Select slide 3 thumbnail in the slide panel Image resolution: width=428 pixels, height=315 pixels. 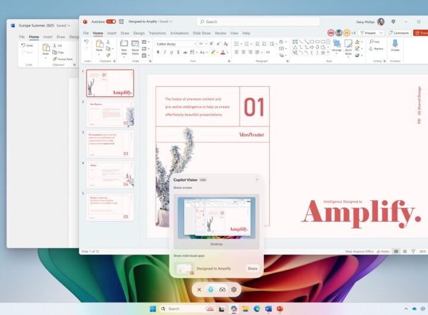point(111,144)
